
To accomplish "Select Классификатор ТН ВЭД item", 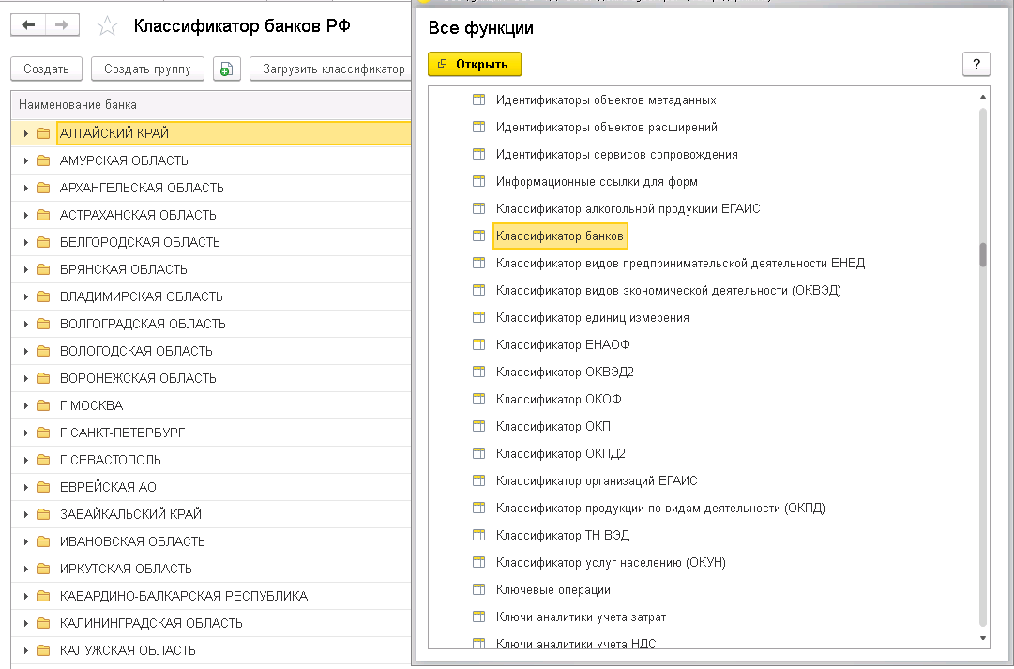I will point(562,536).
